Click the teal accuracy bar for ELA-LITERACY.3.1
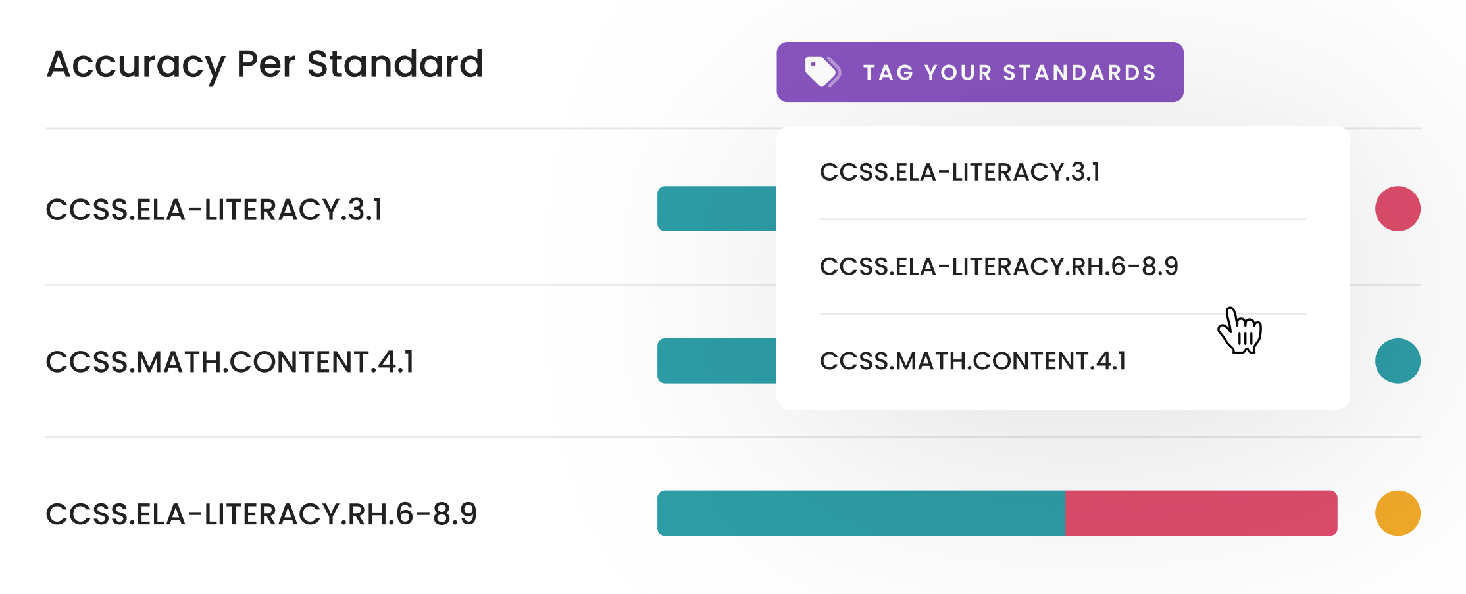 point(717,209)
